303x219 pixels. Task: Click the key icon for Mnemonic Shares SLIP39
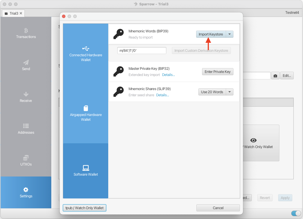pyautogui.click(x=118, y=92)
